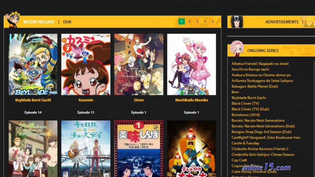Open the Machikado Mazoku poster

click(x=191, y=64)
